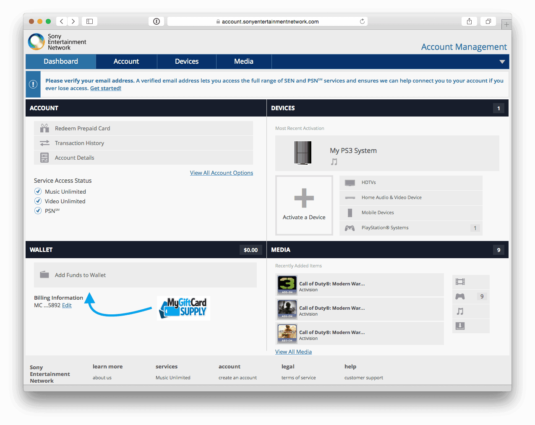Click the email verification alert icon

point(33,84)
